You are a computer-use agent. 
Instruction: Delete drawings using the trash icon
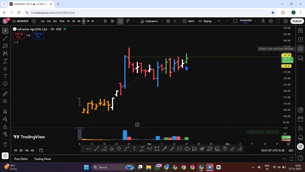point(5,144)
